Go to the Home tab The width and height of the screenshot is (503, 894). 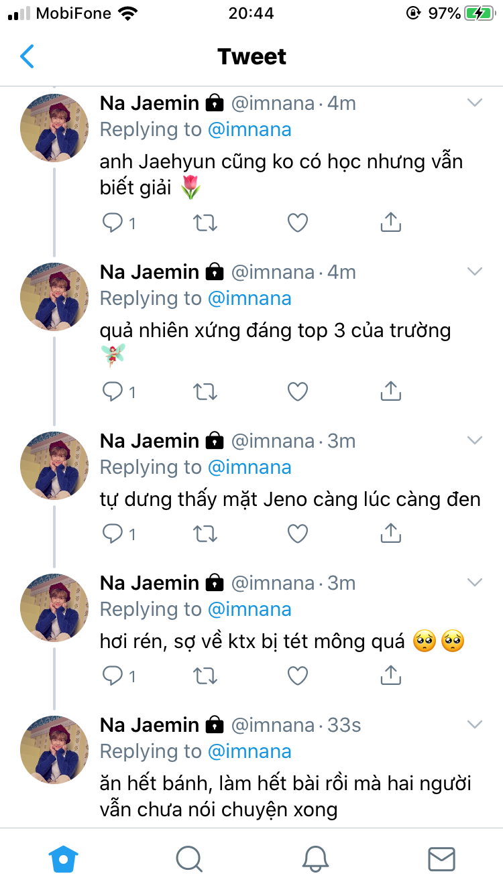pos(64,858)
